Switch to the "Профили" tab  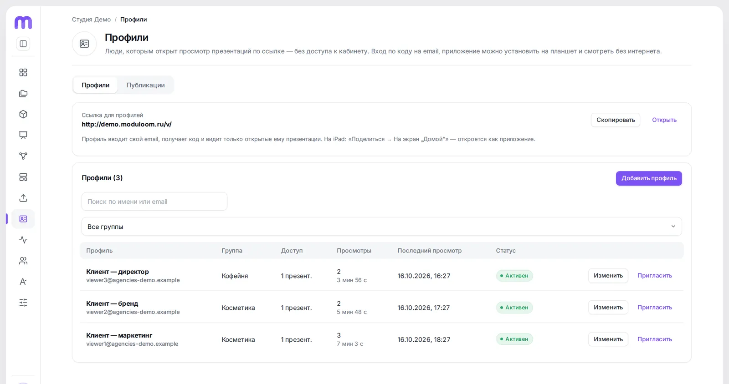96,85
